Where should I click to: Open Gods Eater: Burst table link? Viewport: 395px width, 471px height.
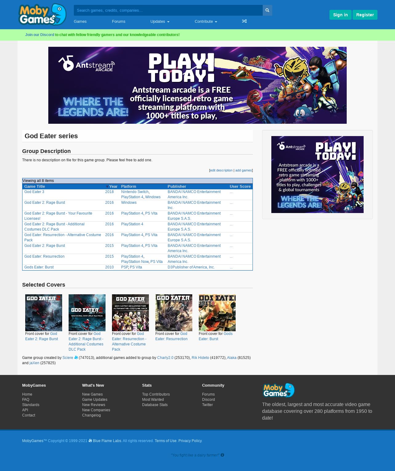(39, 267)
